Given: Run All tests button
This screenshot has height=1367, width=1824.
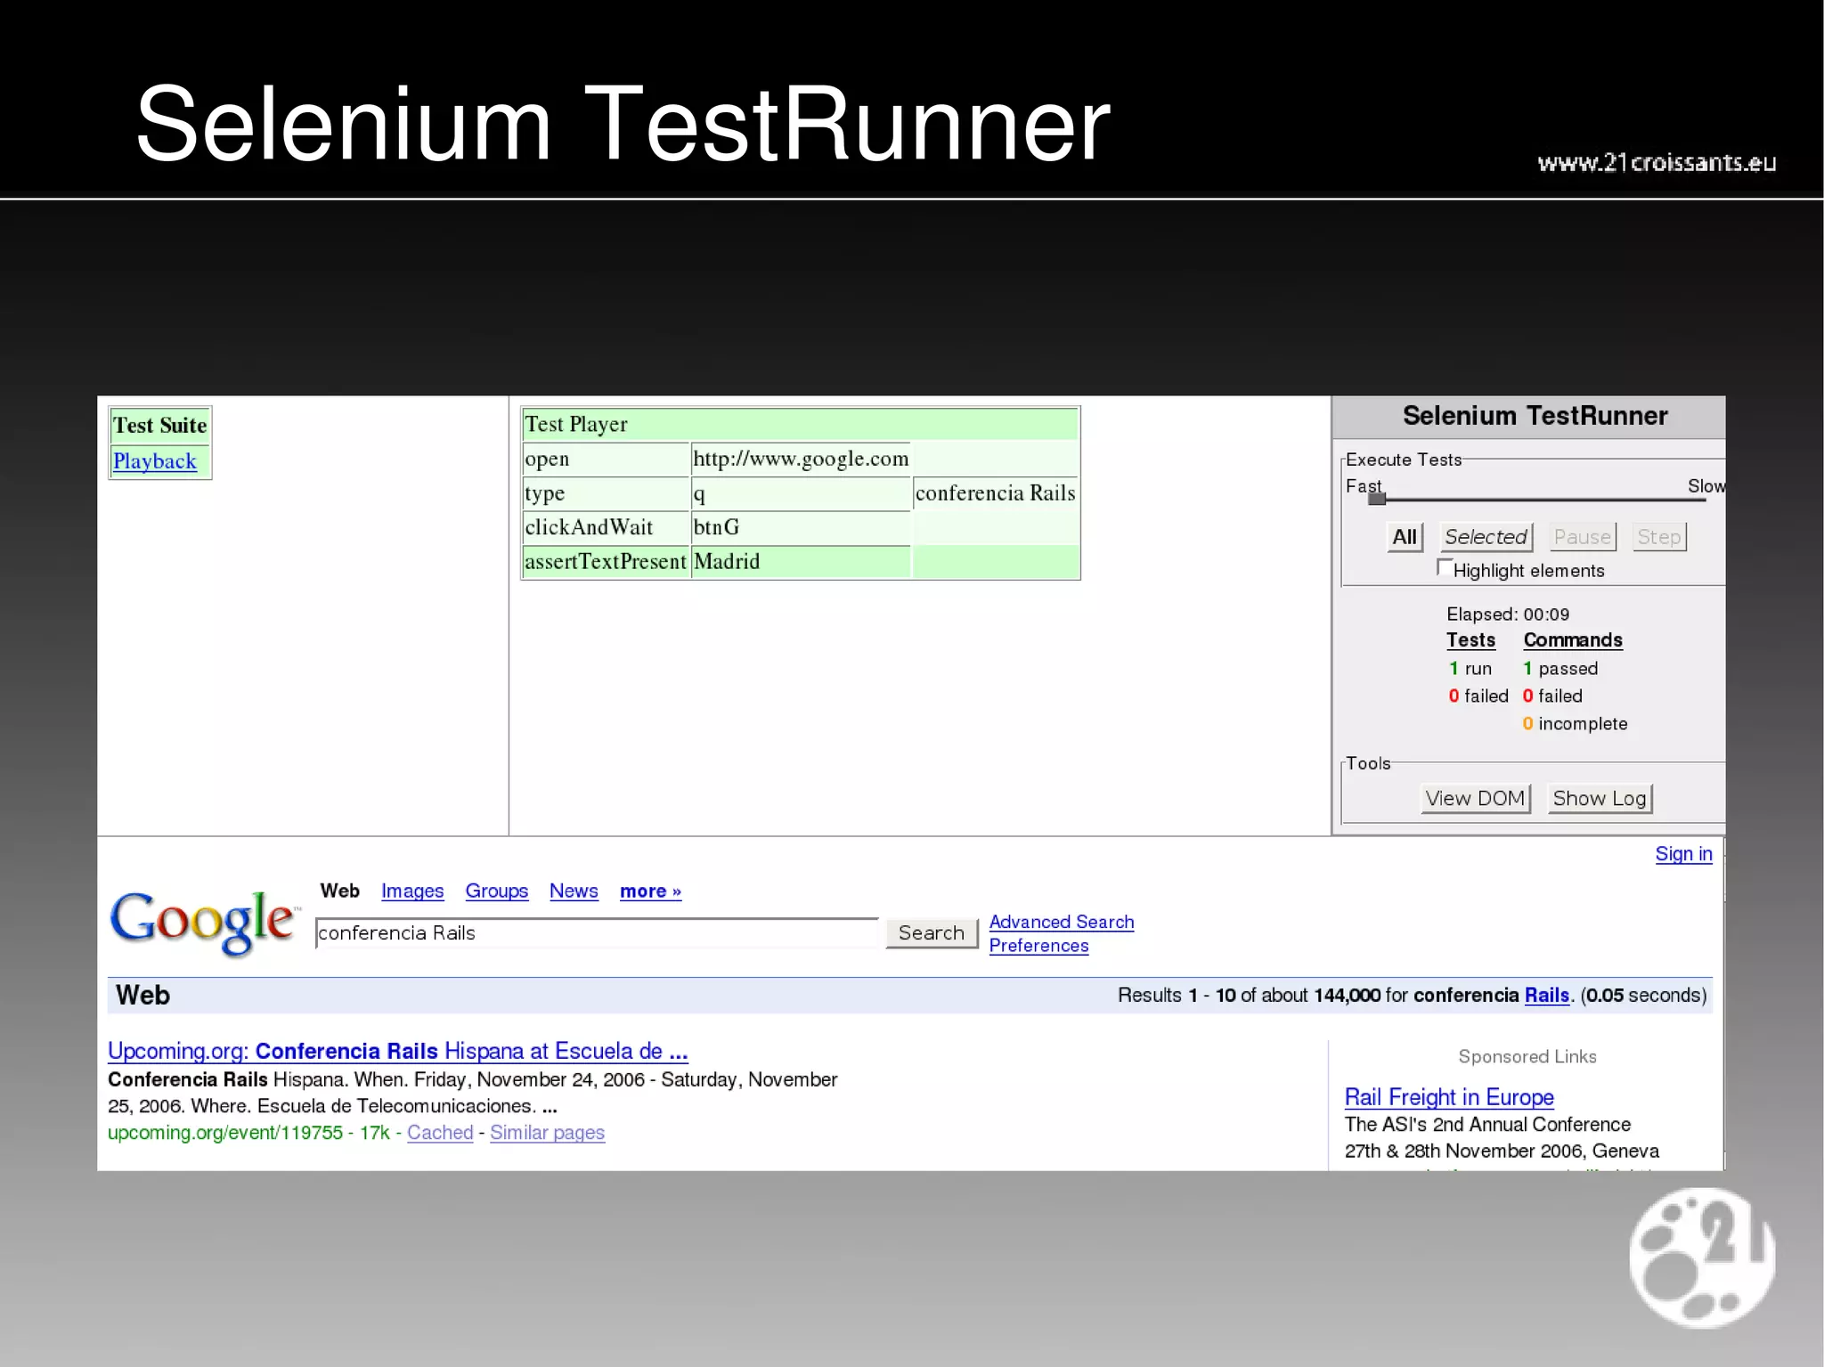Looking at the screenshot, I should click(1405, 537).
